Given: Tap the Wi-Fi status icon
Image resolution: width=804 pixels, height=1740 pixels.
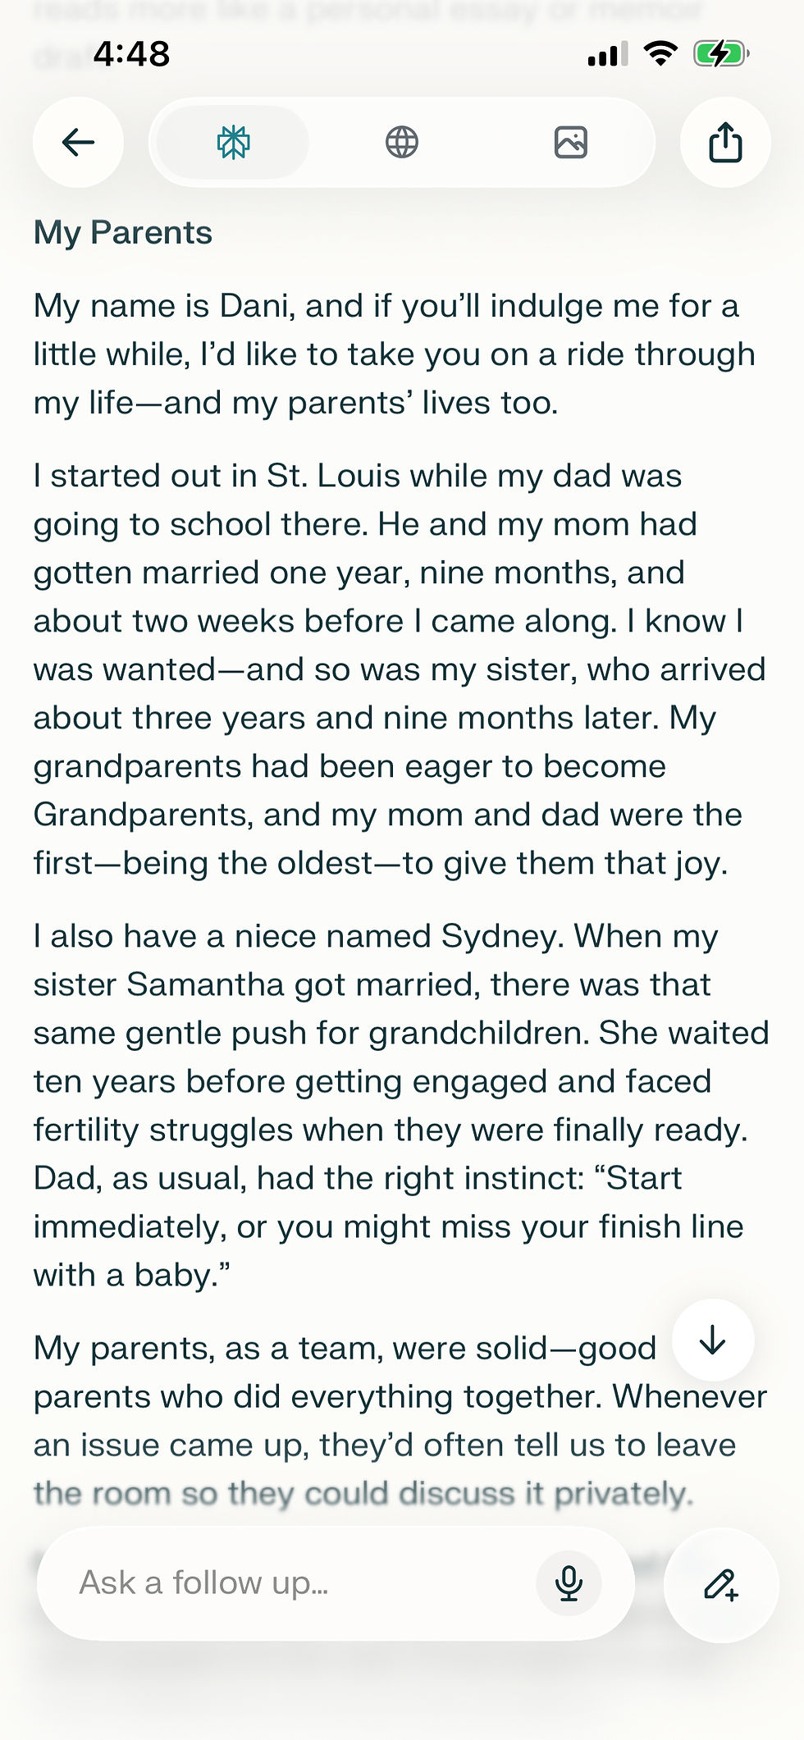Looking at the screenshot, I should [660, 54].
